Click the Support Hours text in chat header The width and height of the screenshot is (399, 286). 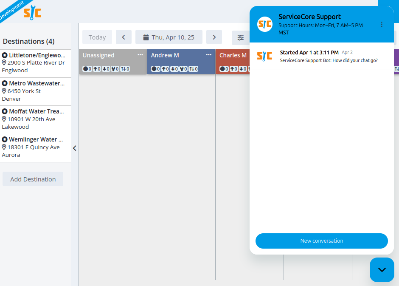(x=320, y=29)
